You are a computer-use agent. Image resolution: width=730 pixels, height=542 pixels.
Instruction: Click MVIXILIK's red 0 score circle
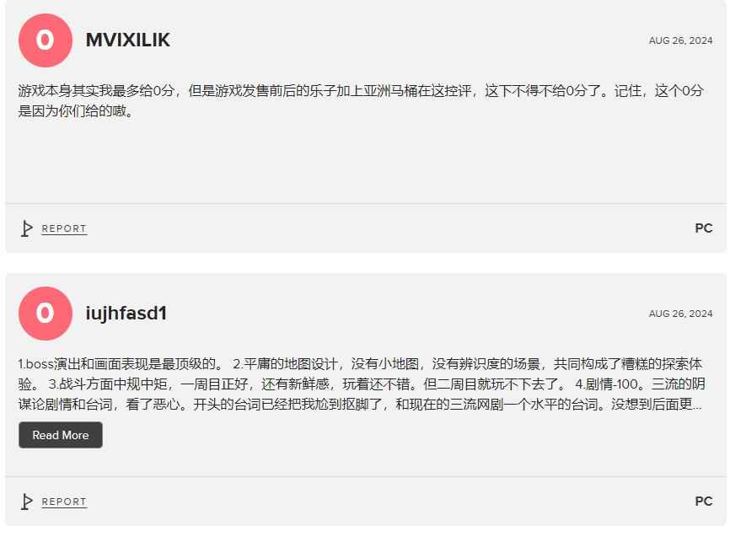(46, 40)
